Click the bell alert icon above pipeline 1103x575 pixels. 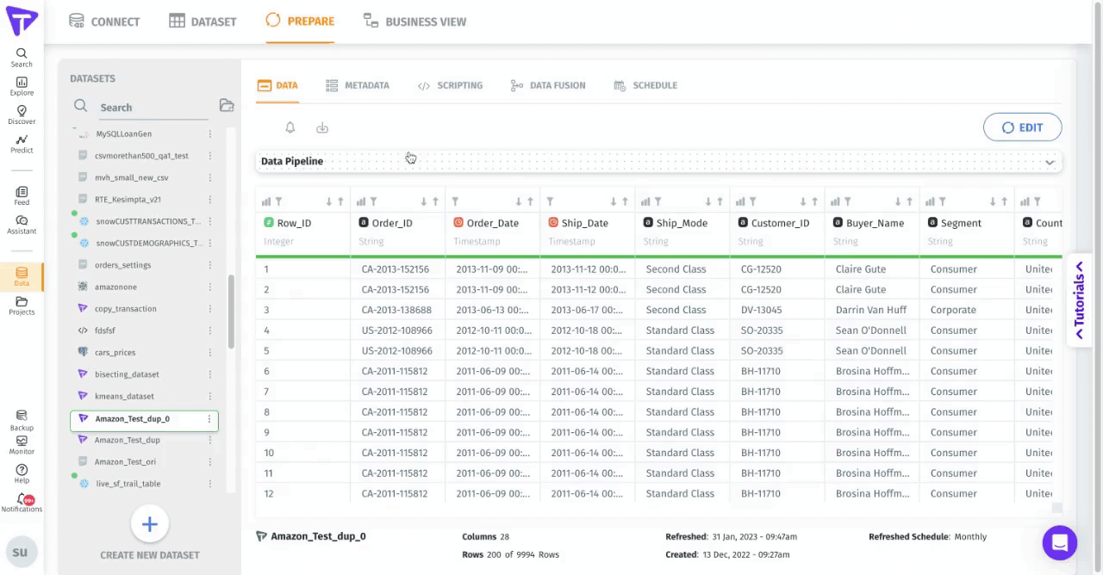[x=290, y=127]
